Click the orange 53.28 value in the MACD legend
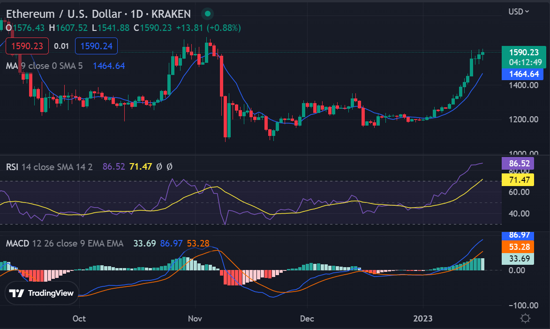Screen dimensions: 550x329 (x=198, y=243)
